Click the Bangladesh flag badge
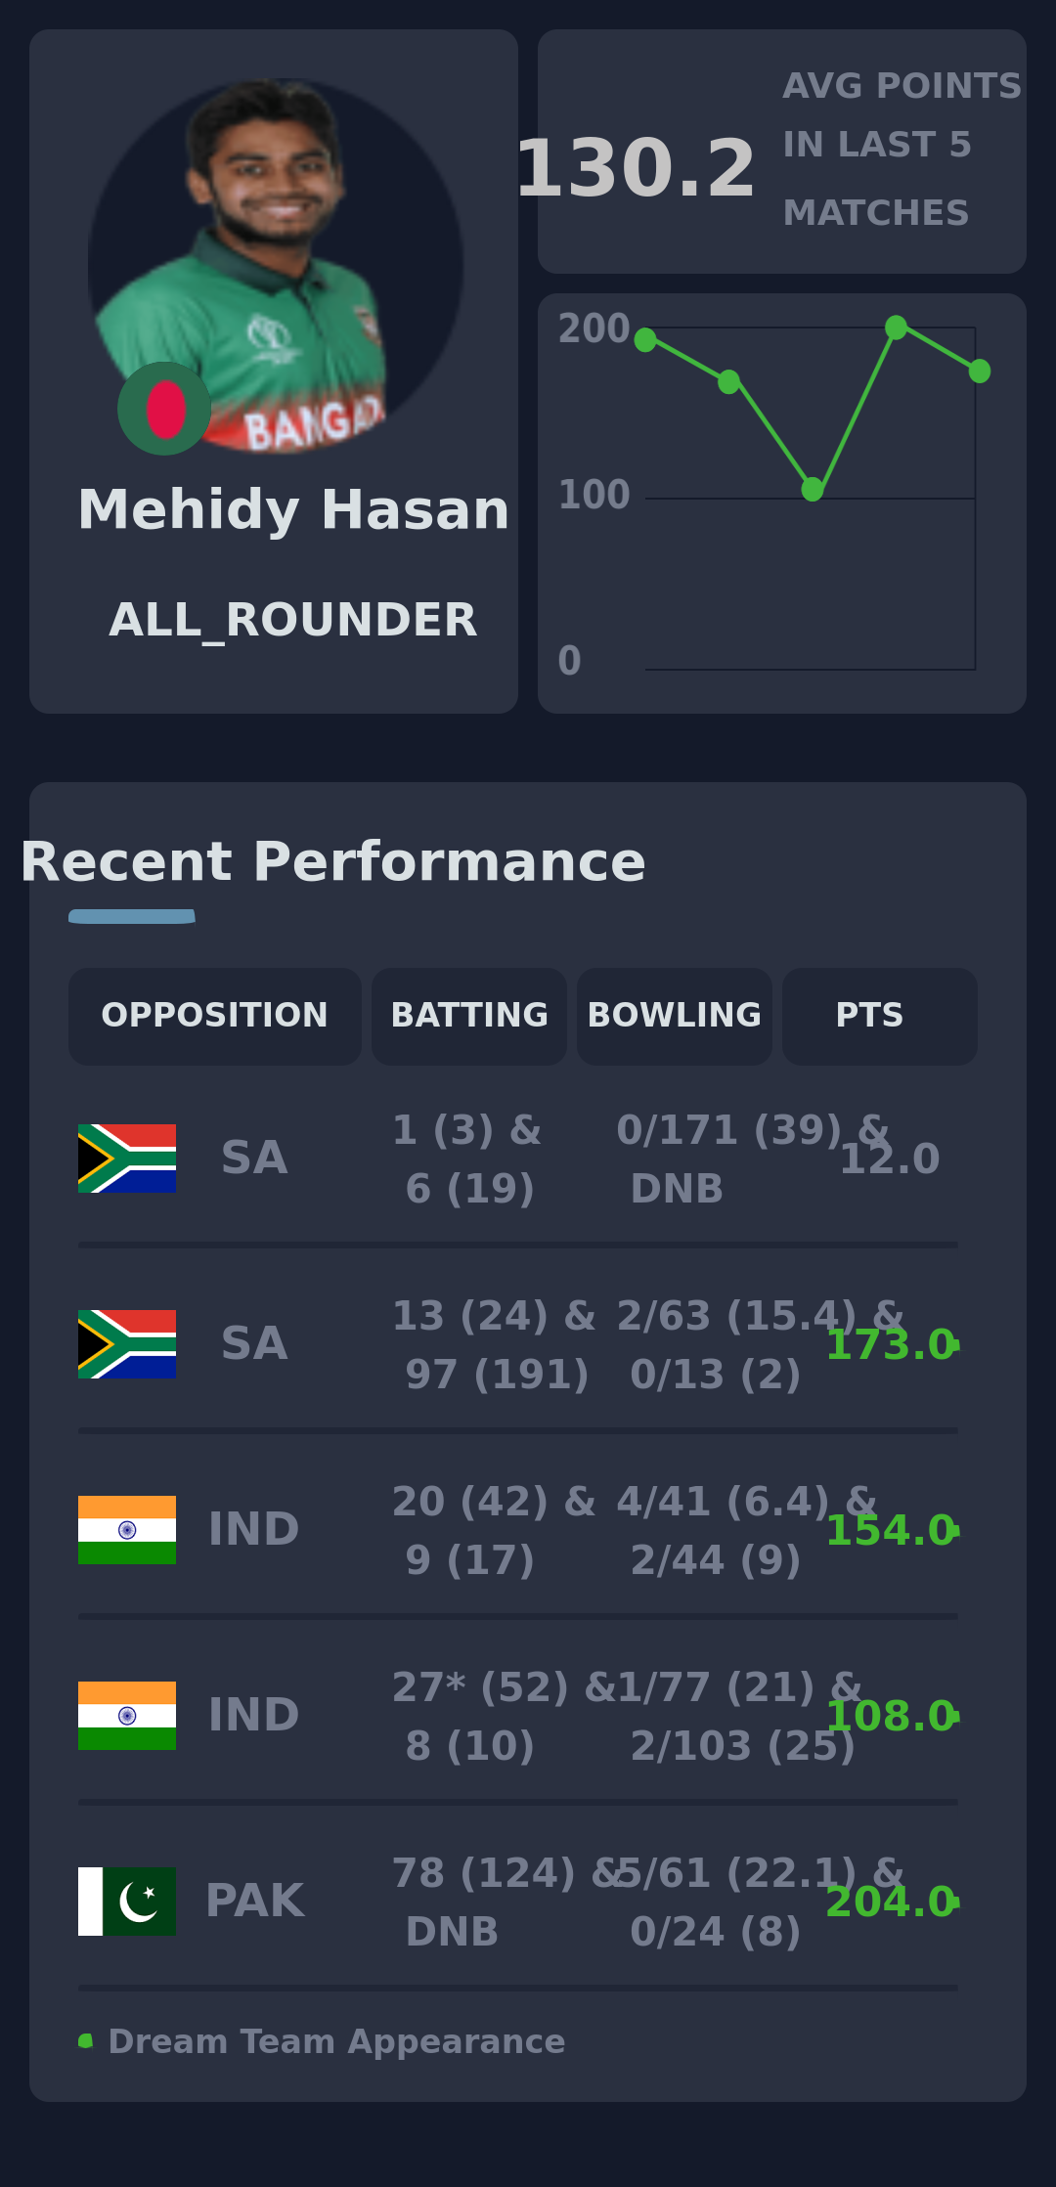 [164, 409]
